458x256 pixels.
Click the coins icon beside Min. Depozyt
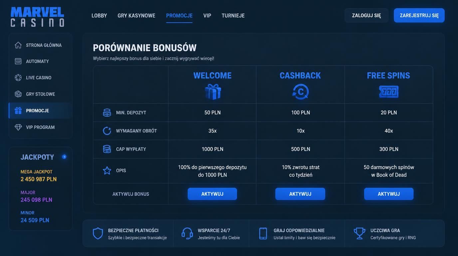click(x=107, y=113)
